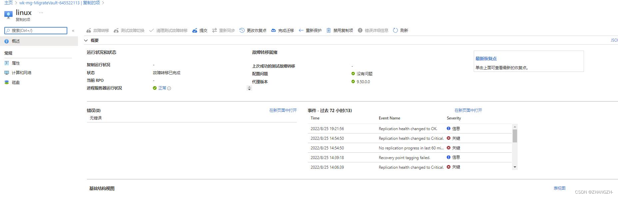The image size is (618, 197).
Task: Click the 故障转移 failover toolbar button
Action: [x=98, y=30]
